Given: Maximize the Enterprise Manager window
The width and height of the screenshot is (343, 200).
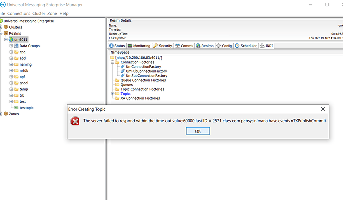Looking at the screenshot, I should pos(327,4).
